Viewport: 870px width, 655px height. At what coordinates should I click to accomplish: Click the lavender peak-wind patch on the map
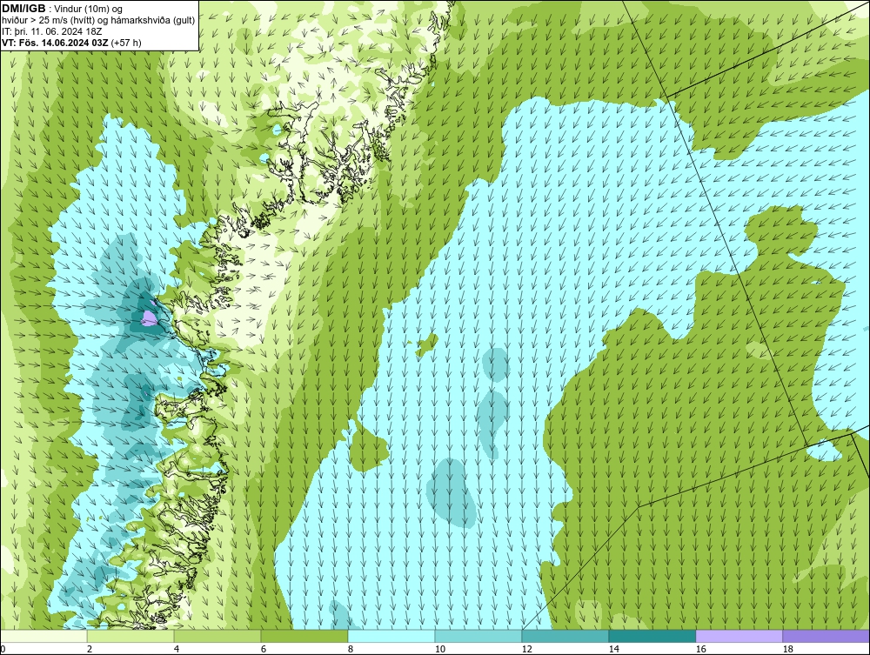pos(149,317)
